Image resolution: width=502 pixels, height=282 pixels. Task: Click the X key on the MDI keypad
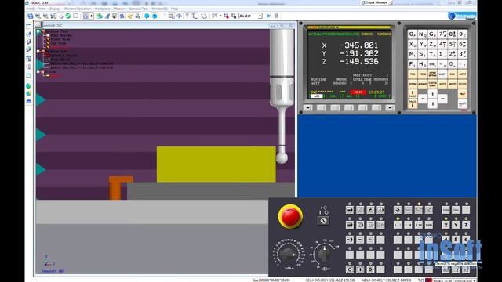coord(413,44)
